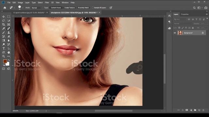Select the Quick Selection tool
209x117 pixels.
(9, 21)
